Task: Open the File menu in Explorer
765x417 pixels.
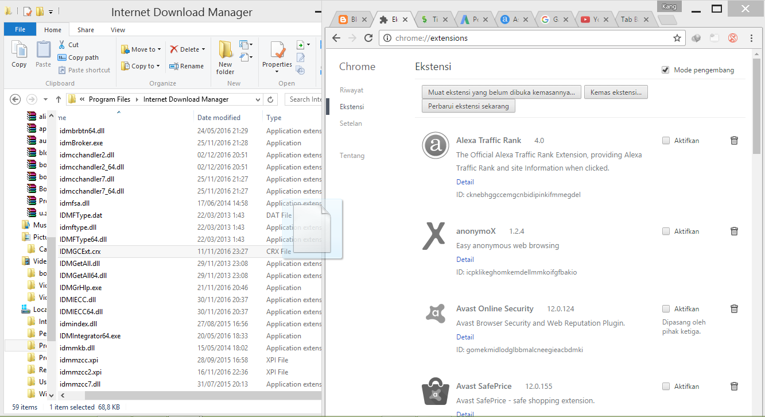Action: pos(20,29)
